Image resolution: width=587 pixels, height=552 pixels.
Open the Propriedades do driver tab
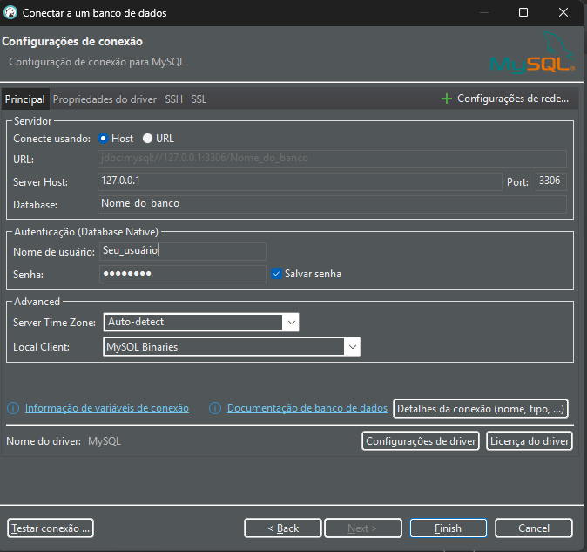tap(105, 99)
